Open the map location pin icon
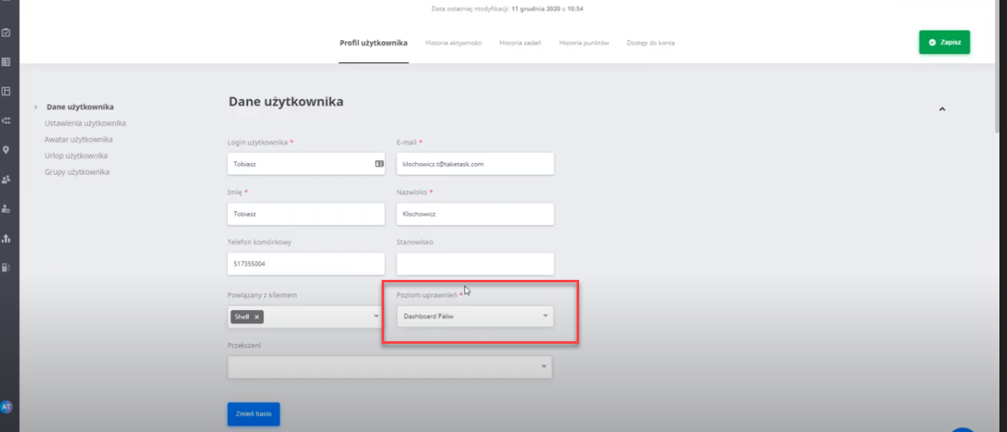This screenshot has height=432, width=1007. pos(6,150)
